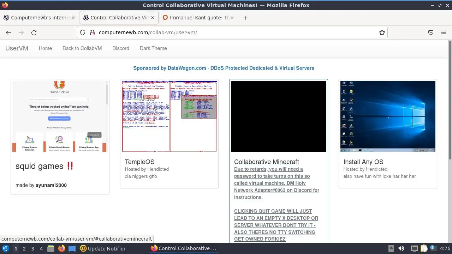Screen dimensions: 452x254
Task: Open the Lubuntu start menu icon
Action: pyautogui.click(x=5, y=248)
